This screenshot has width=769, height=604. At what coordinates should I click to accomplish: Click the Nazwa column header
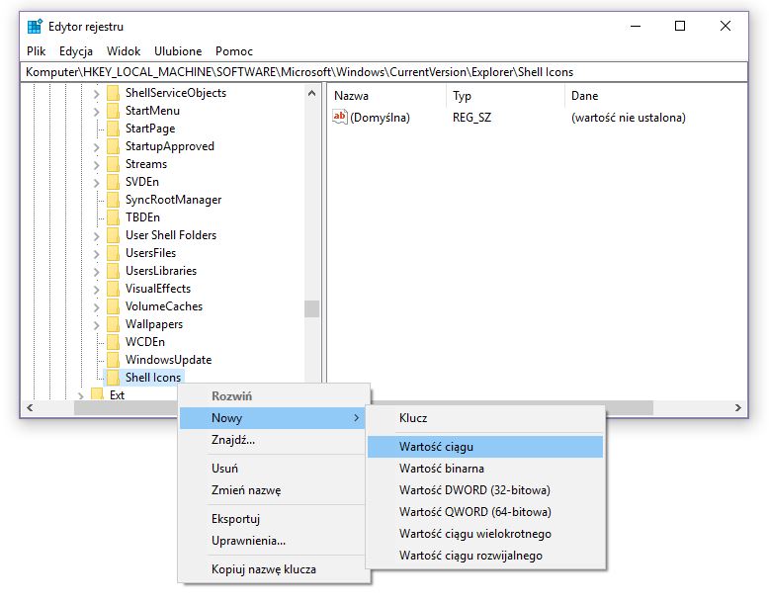tap(386, 96)
